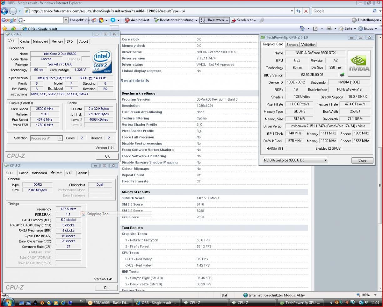Open the CPU-Z Processor #1 selection dropdown

[60, 138]
